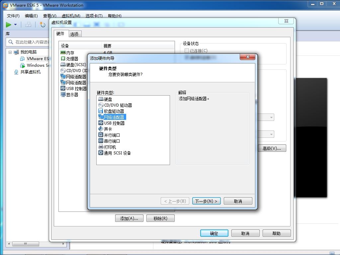Image resolution: width=340 pixels, height=255 pixels.
Task: Click the Windows Server VM icon in the library tree
Action: pos(23,65)
